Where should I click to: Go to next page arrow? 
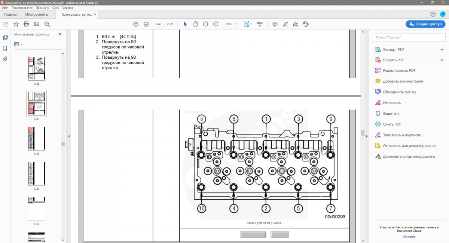(146, 24)
